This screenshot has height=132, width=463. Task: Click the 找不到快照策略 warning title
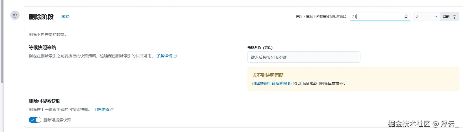pyautogui.click(x=268, y=75)
